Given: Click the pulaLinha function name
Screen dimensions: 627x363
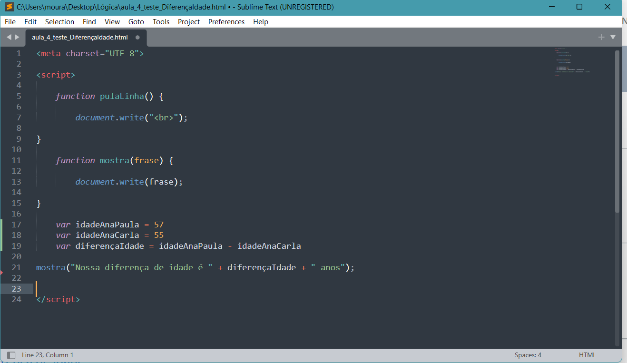Looking at the screenshot, I should pyautogui.click(x=122, y=96).
